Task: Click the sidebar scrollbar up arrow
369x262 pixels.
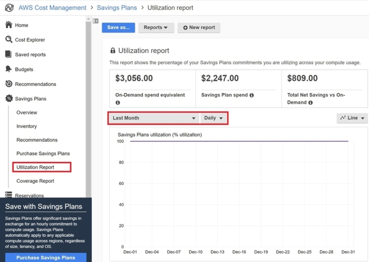Action: pyautogui.click(x=88, y=19)
